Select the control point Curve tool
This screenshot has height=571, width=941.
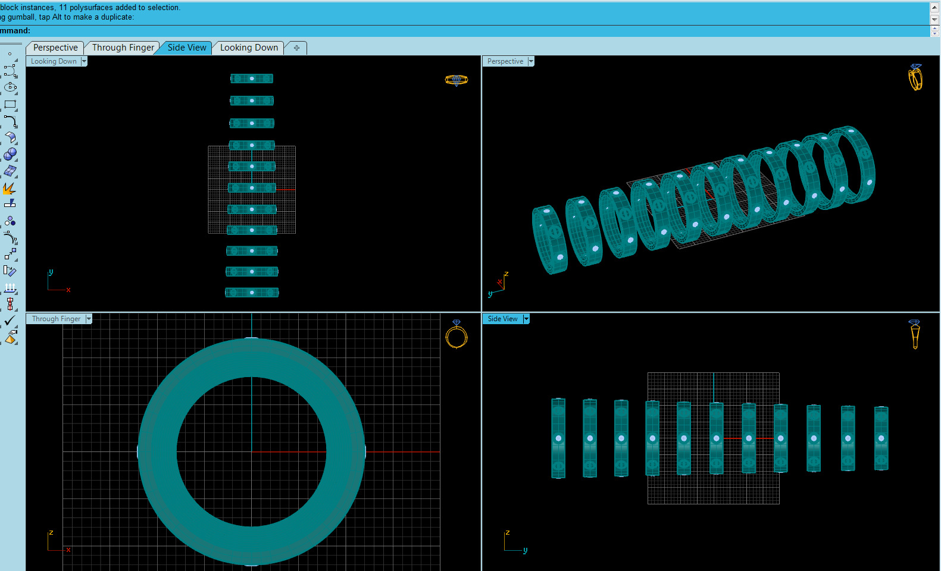[x=10, y=71]
